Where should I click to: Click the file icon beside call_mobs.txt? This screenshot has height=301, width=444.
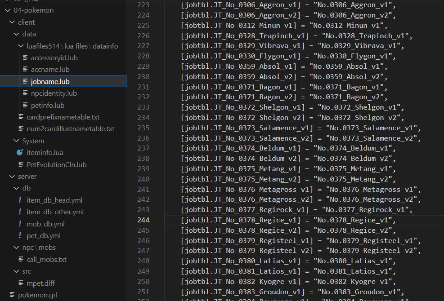pos(21,259)
